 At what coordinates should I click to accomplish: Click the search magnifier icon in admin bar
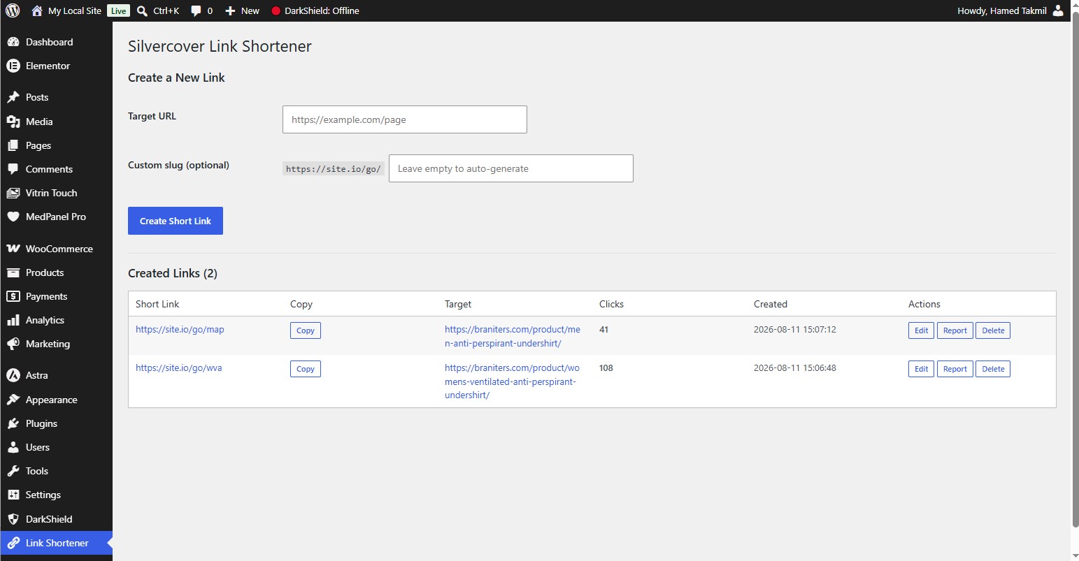tap(142, 10)
